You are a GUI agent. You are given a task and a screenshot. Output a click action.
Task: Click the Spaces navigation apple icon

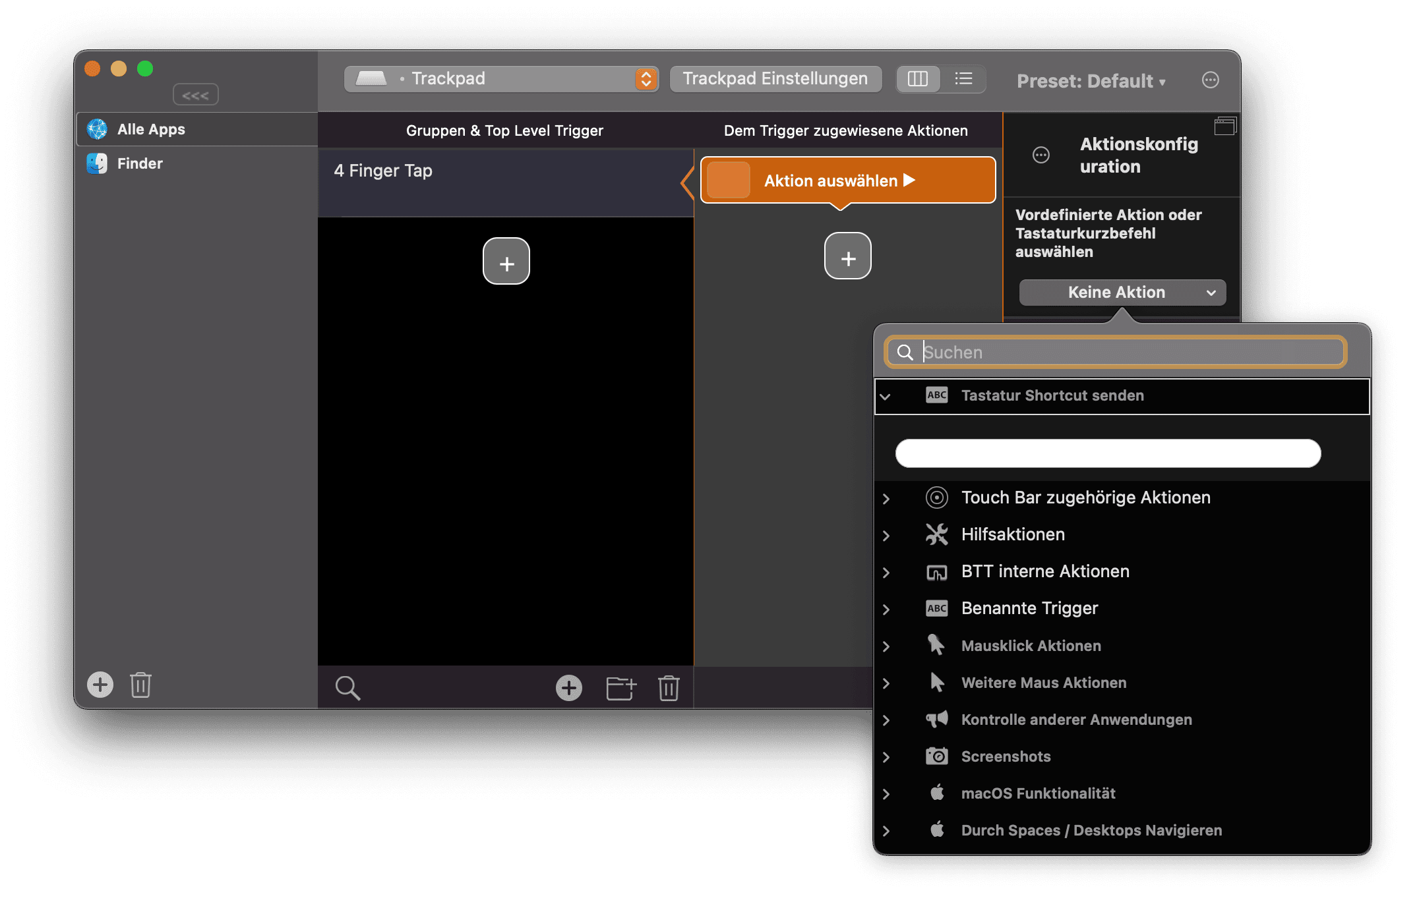pyautogui.click(x=937, y=830)
